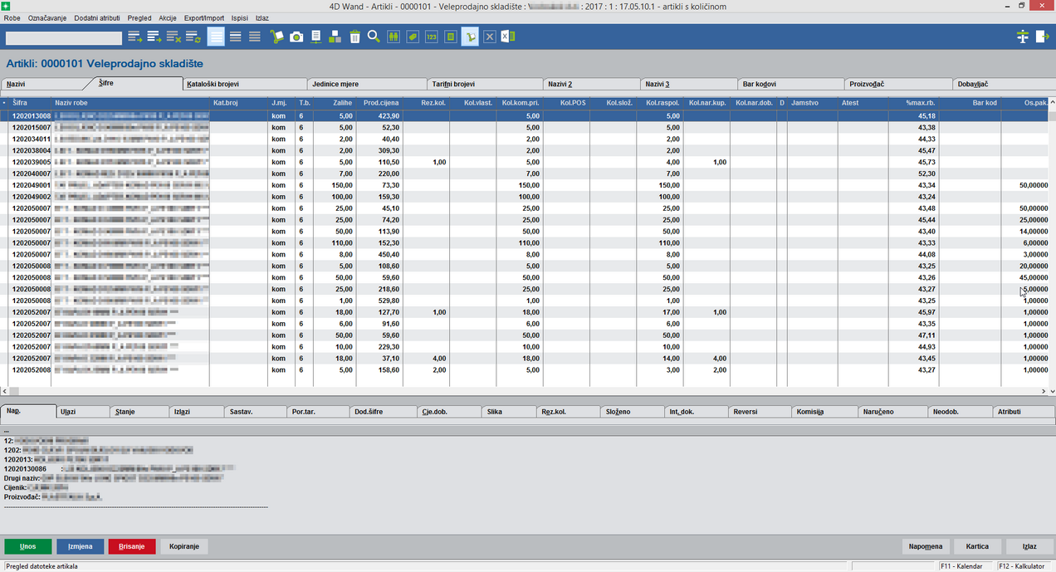Click the green framed document icon
Screen dimensions: 1056x572
click(x=451, y=37)
